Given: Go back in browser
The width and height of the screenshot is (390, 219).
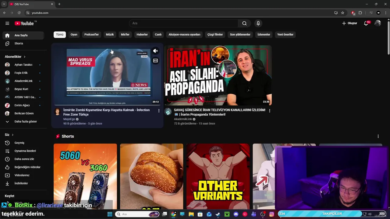Looking at the screenshot, I should pos(4,13).
